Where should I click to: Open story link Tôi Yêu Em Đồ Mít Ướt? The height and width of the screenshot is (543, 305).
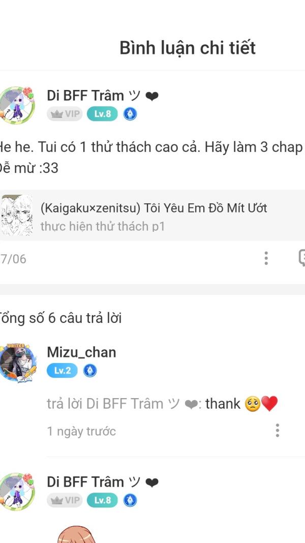coord(154,208)
